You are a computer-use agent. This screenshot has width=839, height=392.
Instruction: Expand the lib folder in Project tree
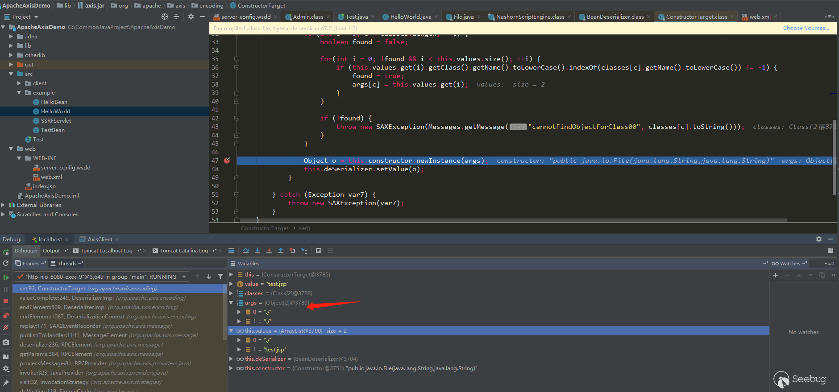[11, 46]
